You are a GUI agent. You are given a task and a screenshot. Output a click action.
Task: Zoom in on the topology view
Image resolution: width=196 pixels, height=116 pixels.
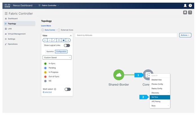[45, 40]
